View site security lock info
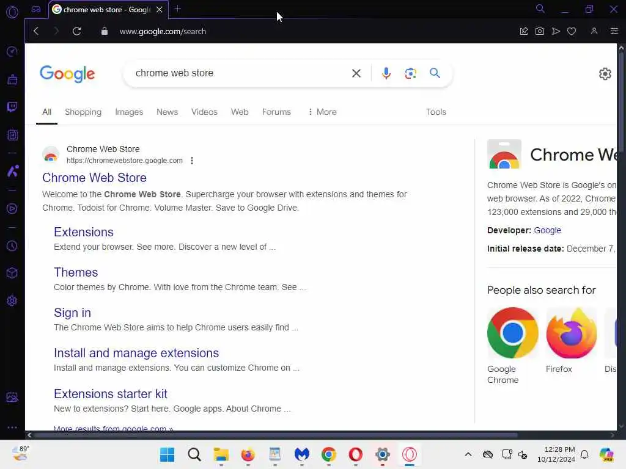The width and height of the screenshot is (626, 469). [104, 31]
